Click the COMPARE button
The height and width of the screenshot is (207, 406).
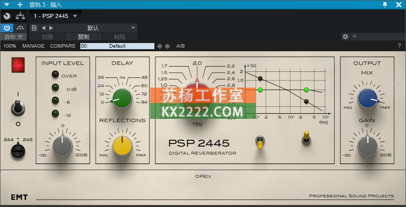[63, 46]
